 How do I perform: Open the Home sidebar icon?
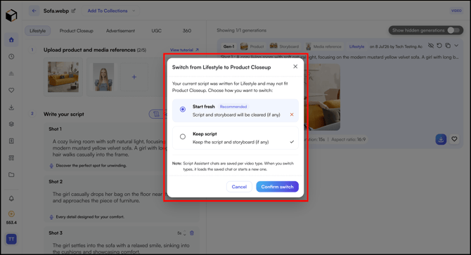pos(11,40)
